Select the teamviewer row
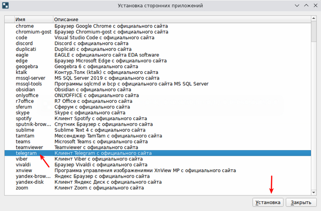Screen dimensions: 321x211 tap(158, 148)
